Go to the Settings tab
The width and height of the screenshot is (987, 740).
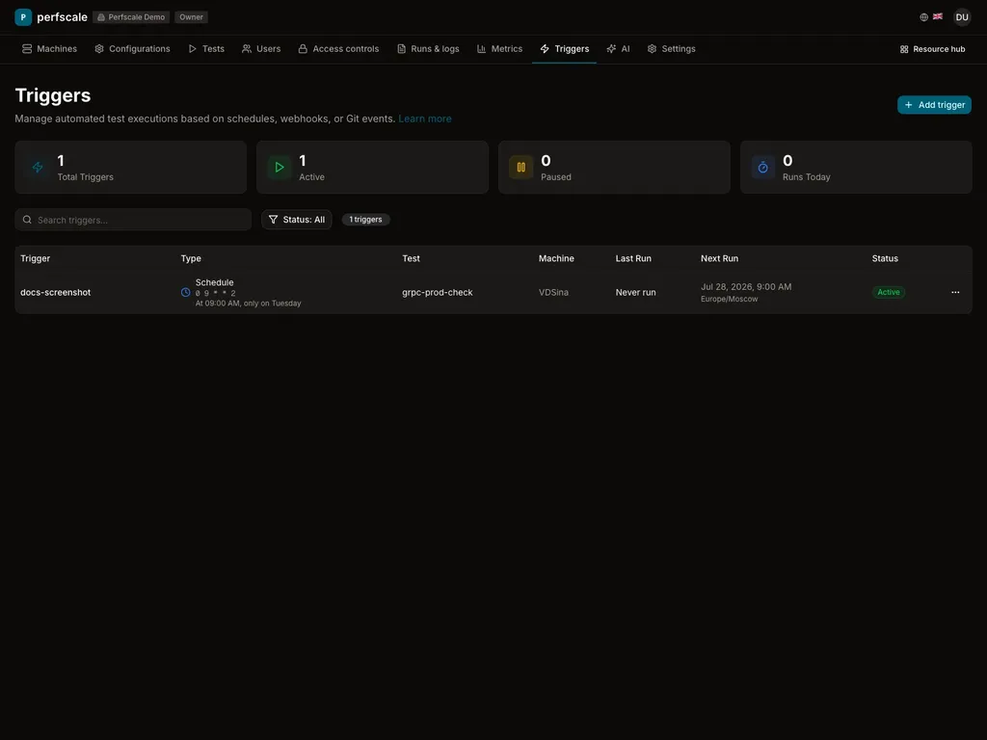[x=671, y=49]
